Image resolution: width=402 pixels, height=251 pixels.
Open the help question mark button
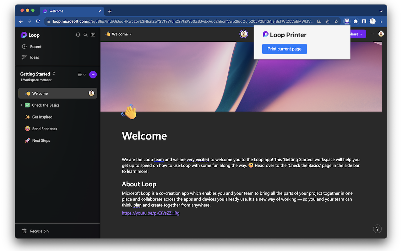377,229
